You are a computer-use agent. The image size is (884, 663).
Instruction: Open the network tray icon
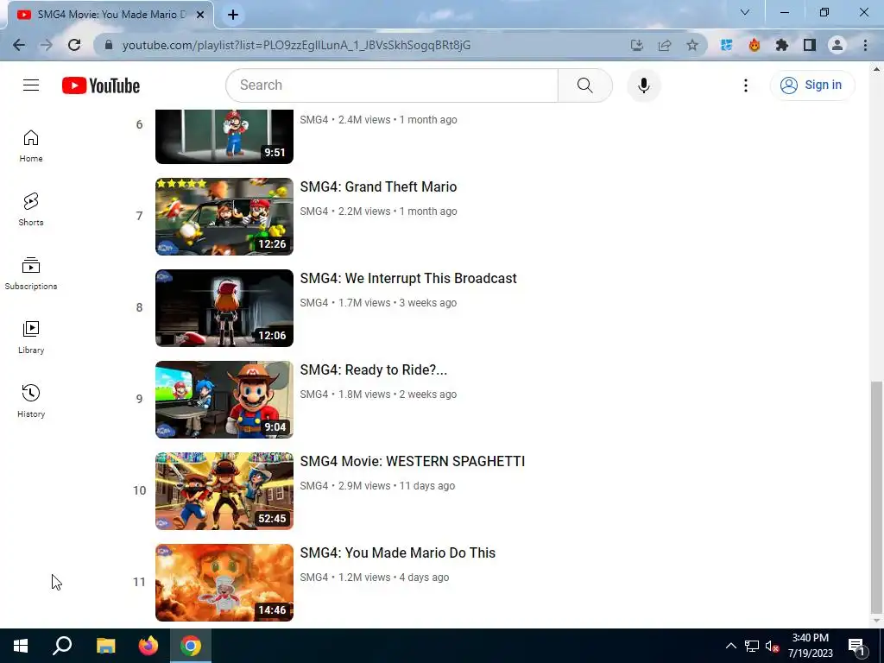click(752, 646)
